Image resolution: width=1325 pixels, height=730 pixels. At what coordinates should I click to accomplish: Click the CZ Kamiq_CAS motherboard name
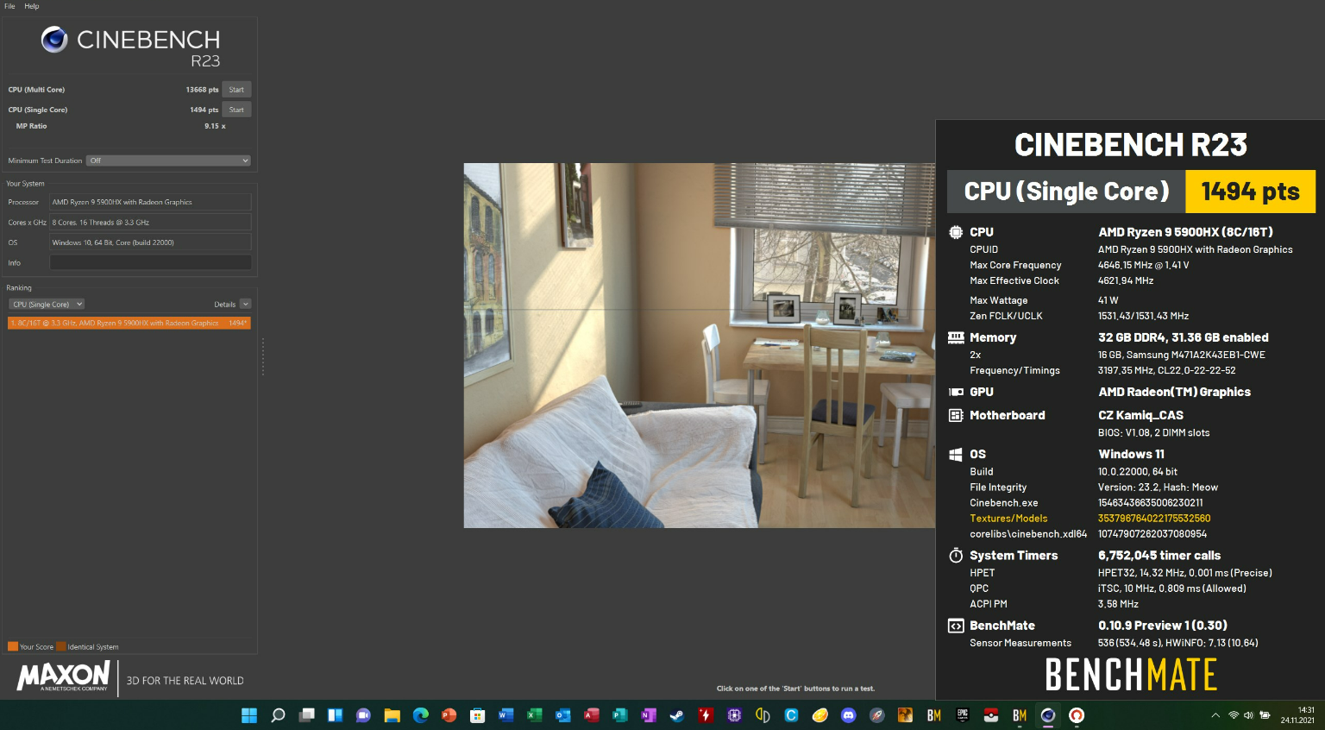pos(1140,415)
